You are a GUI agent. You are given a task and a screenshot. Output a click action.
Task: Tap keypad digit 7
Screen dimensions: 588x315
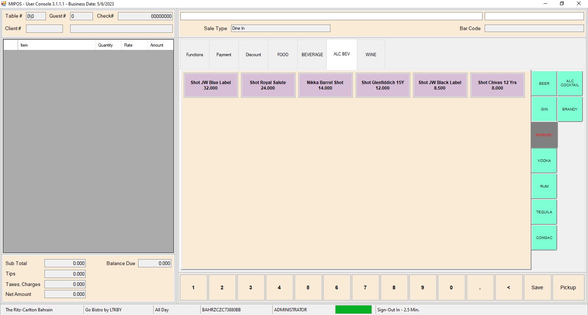pos(365,287)
